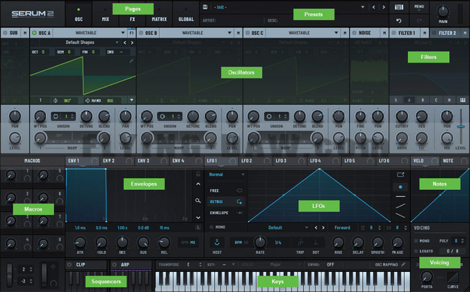Screen dimensions: 470x292
Task: Enable the CLIP sequencer power button
Action: click(x=70, y=264)
